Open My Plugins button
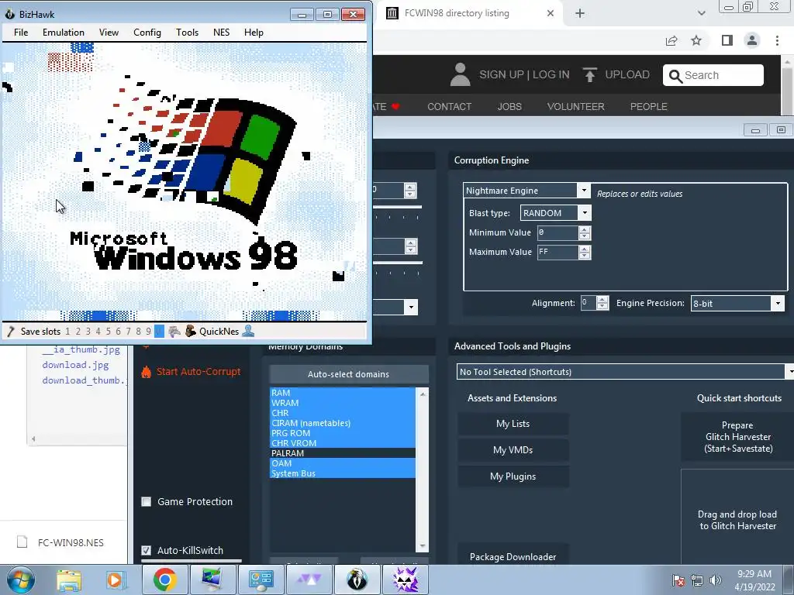Image resolution: width=794 pixels, height=595 pixels. [x=513, y=476]
